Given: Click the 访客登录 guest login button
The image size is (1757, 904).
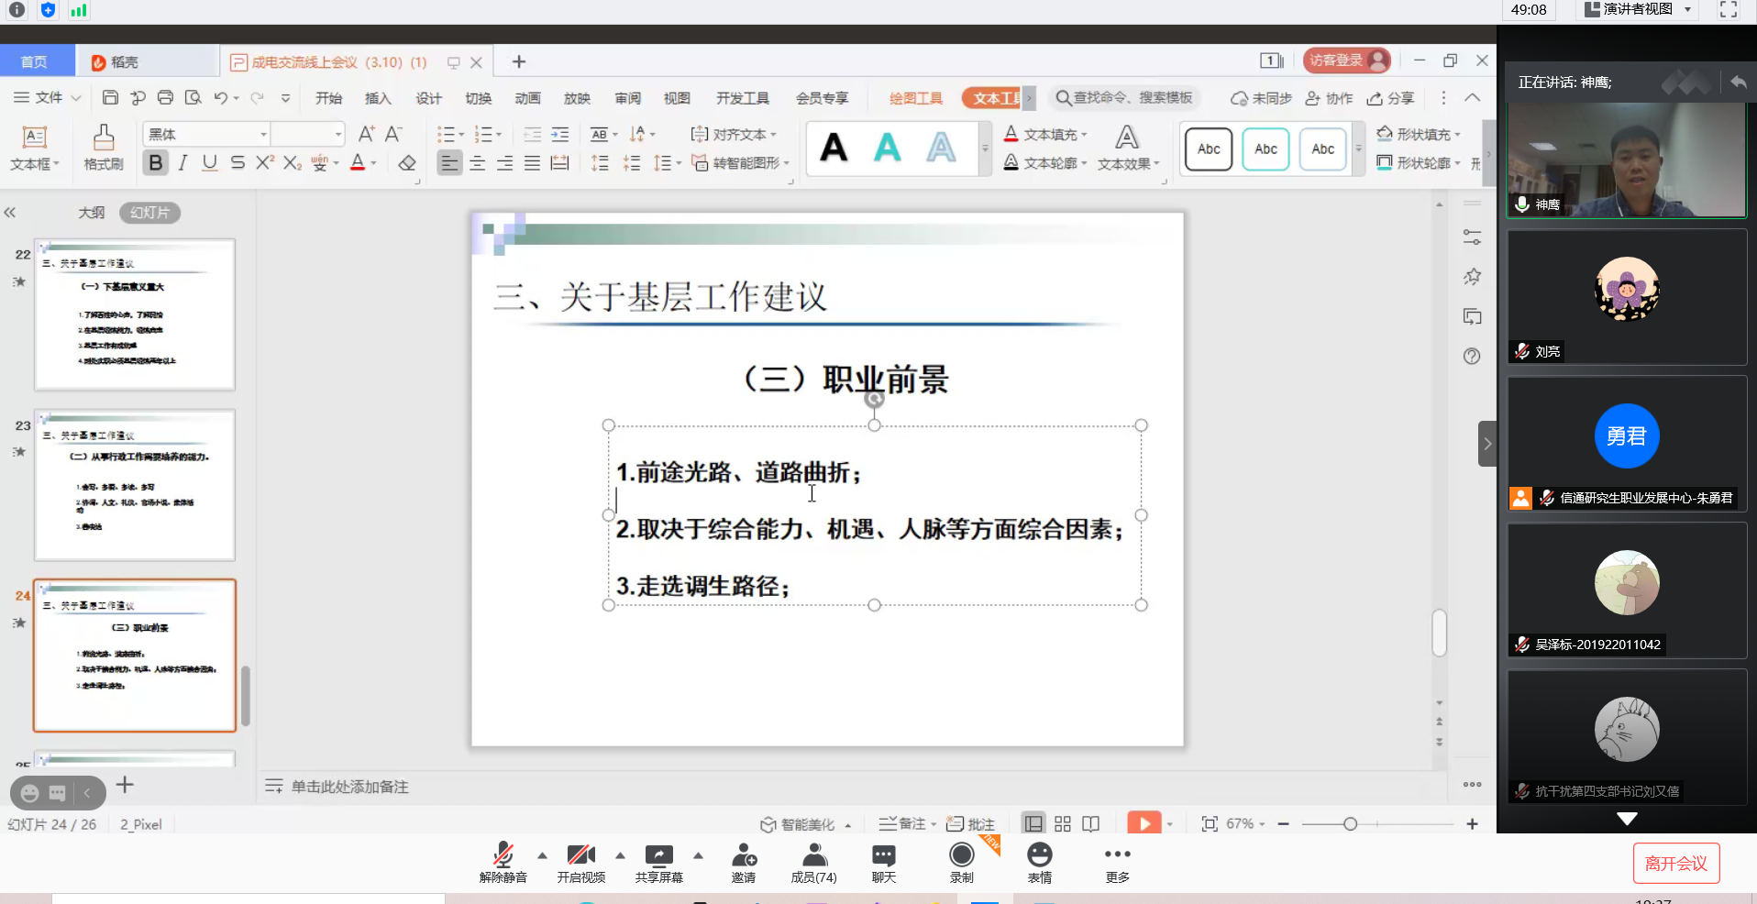Looking at the screenshot, I should (1345, 61).
